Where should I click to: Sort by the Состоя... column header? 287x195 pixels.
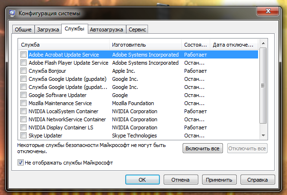195,45
